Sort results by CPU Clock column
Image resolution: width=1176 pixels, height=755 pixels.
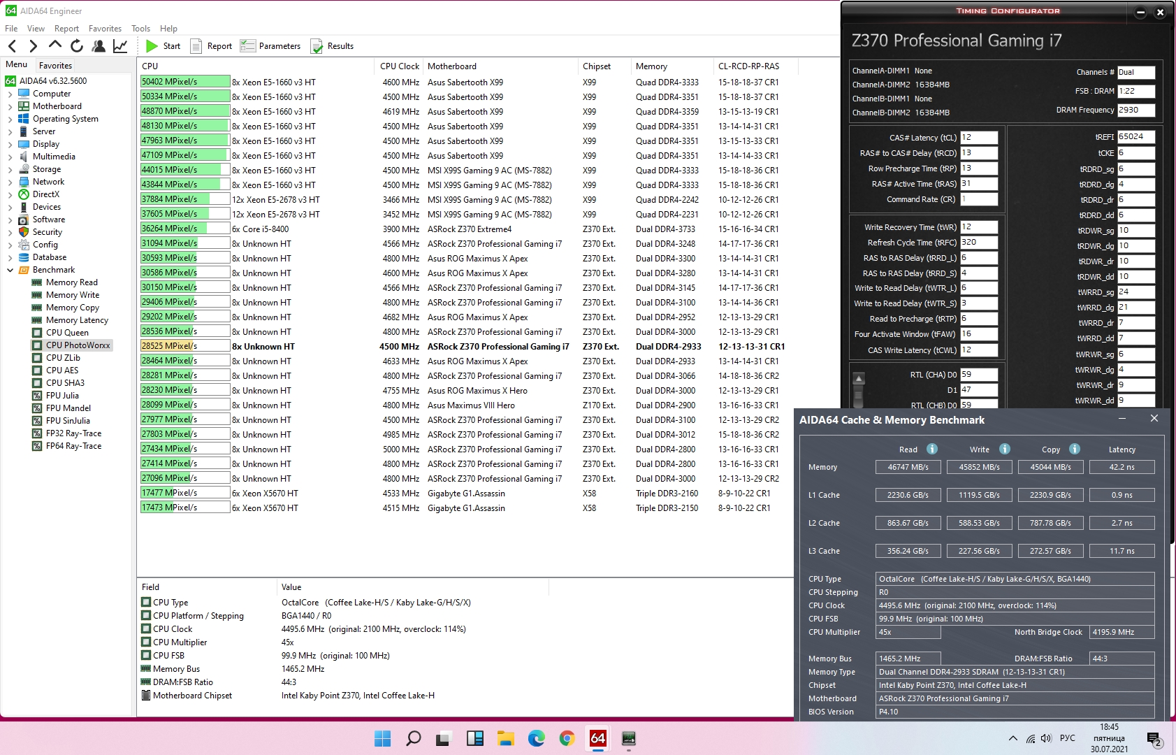(x=400, y=66)
